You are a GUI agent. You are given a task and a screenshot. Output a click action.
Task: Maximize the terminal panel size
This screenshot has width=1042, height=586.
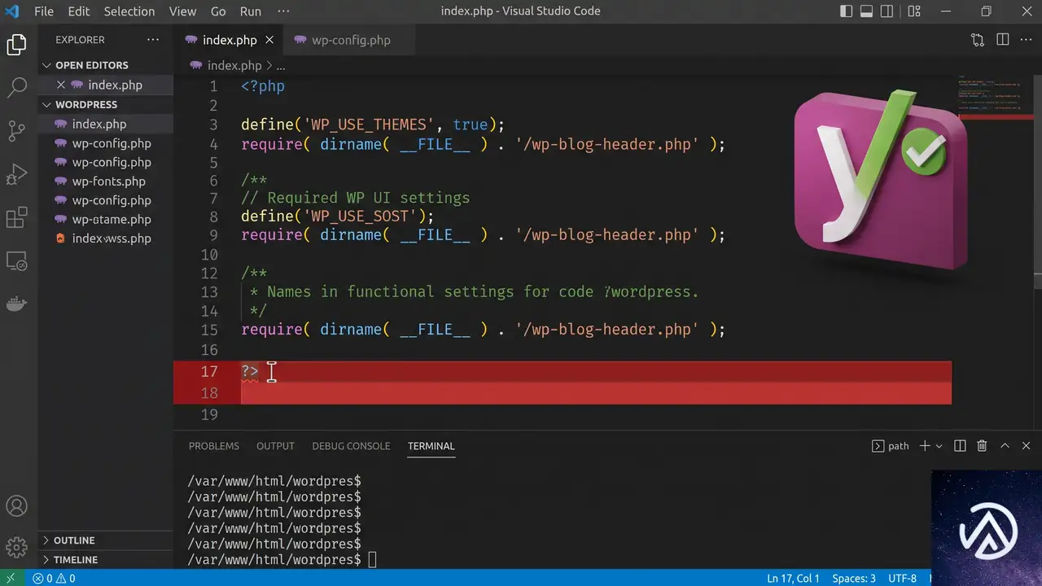(1005, 446)
